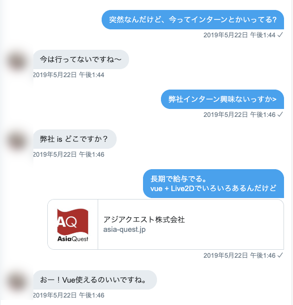Click the blurred avatar beside 弊社 is どこですか?
The height and width of the screenshot is (305, 293).
(17, 141)
